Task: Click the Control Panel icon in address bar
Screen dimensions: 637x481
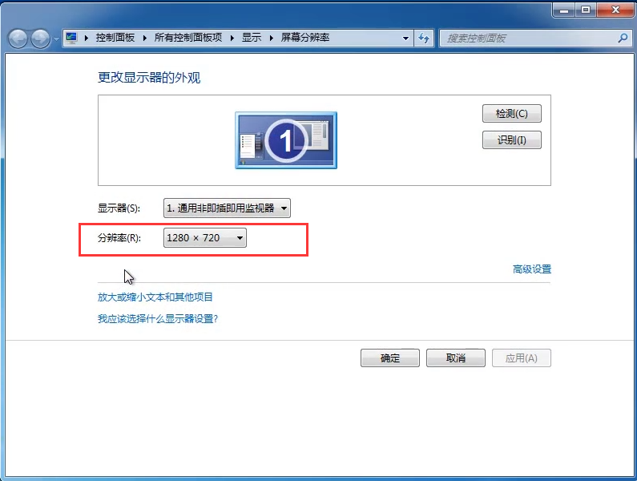Action: [x=71, y=38]
